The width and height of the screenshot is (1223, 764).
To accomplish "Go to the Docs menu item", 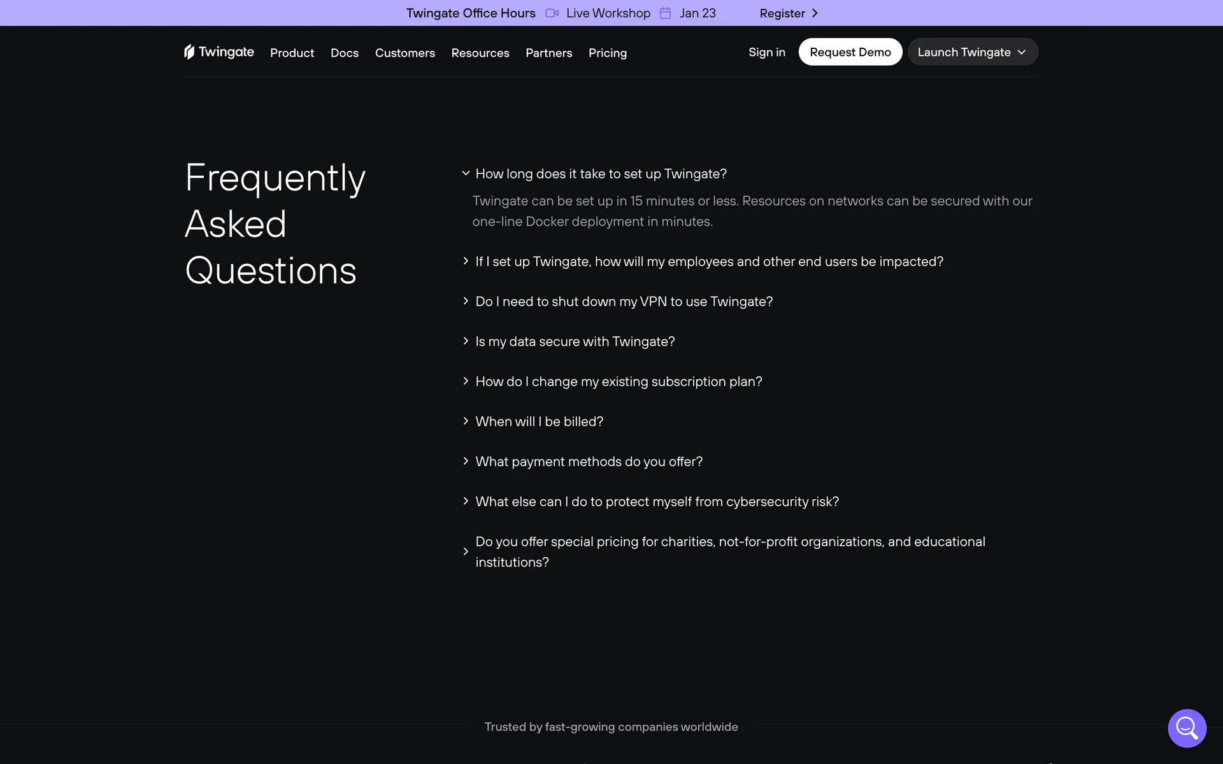I will click(x=345, y=53).
